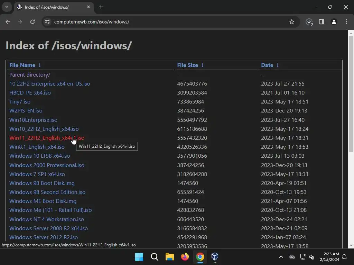Open Windows Start menu
Viewport: 354px width, 265px height.
(x=139, y=257)
